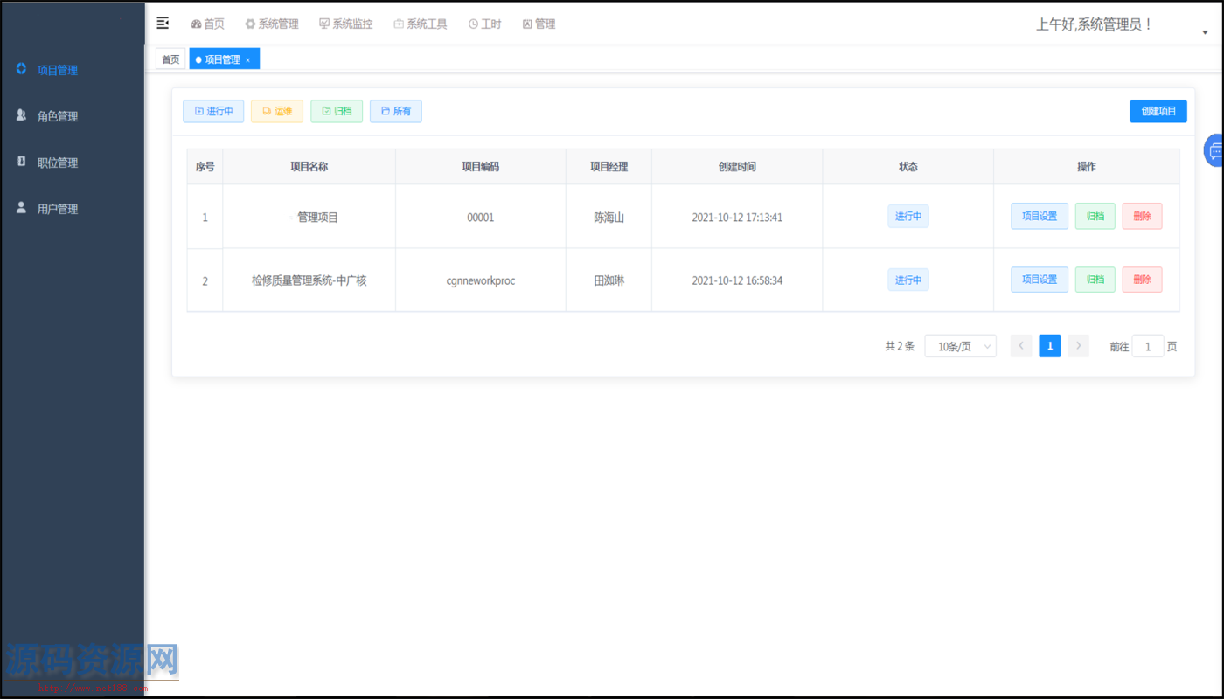Select page 1 in pagination

[x=1050, y=346]
